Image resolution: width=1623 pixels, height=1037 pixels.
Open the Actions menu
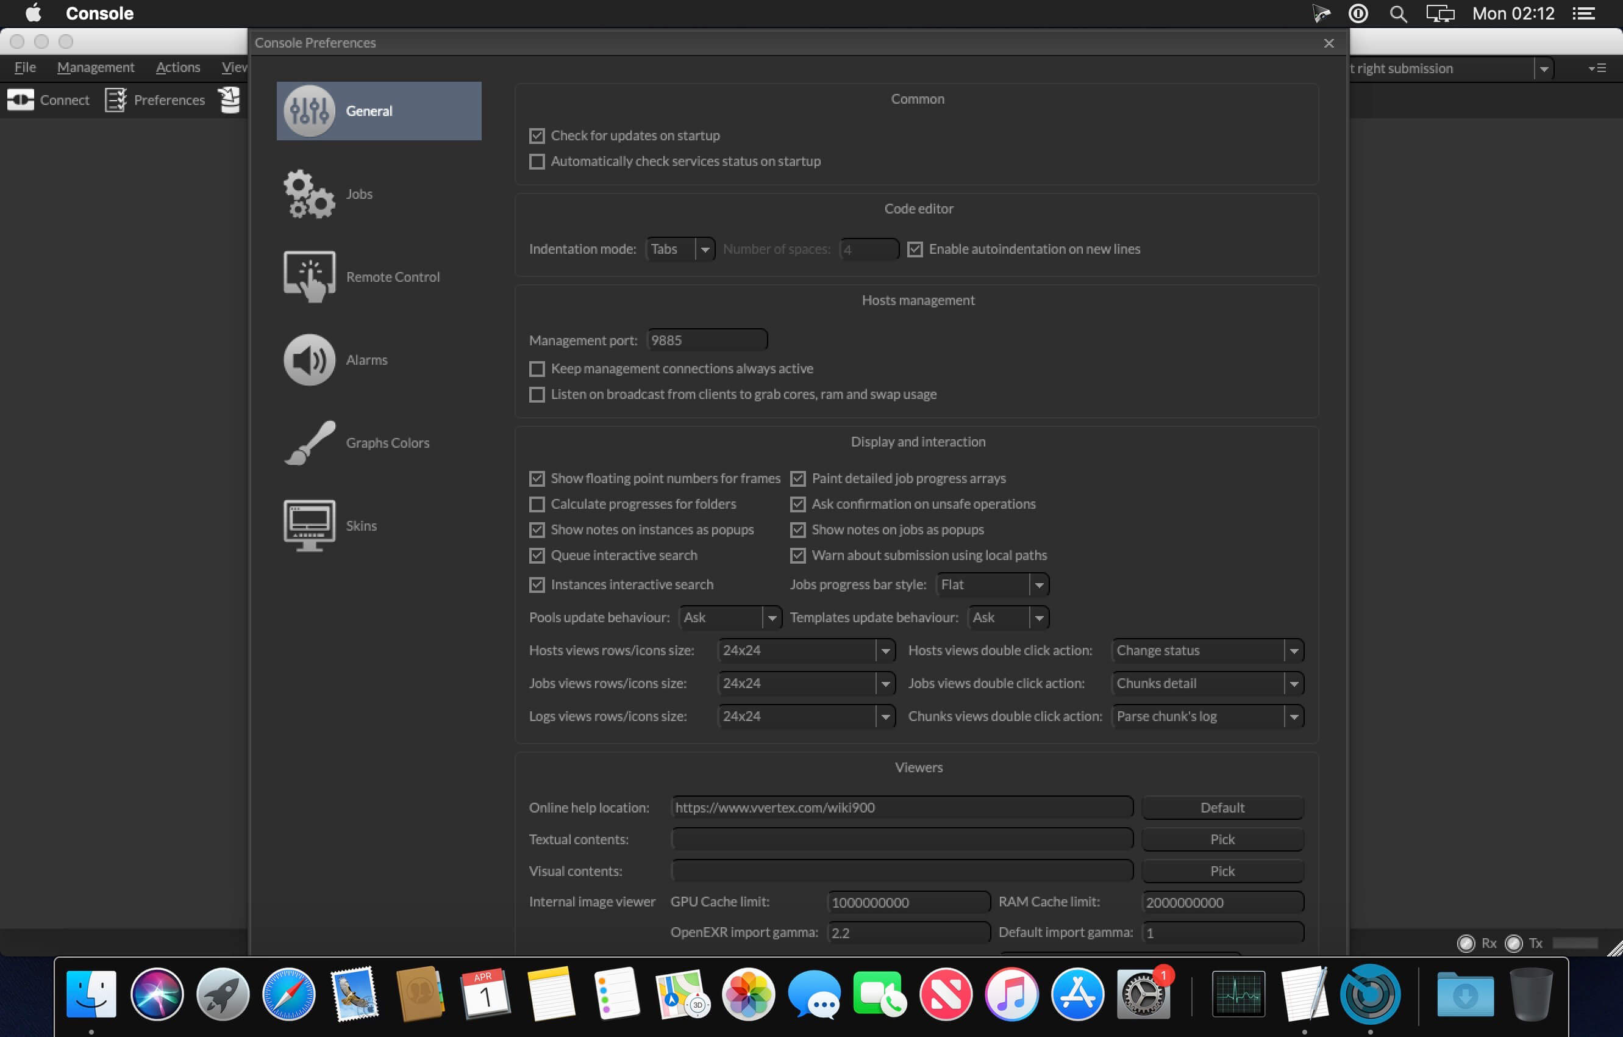pyautogui.click(x=178, y=68)
